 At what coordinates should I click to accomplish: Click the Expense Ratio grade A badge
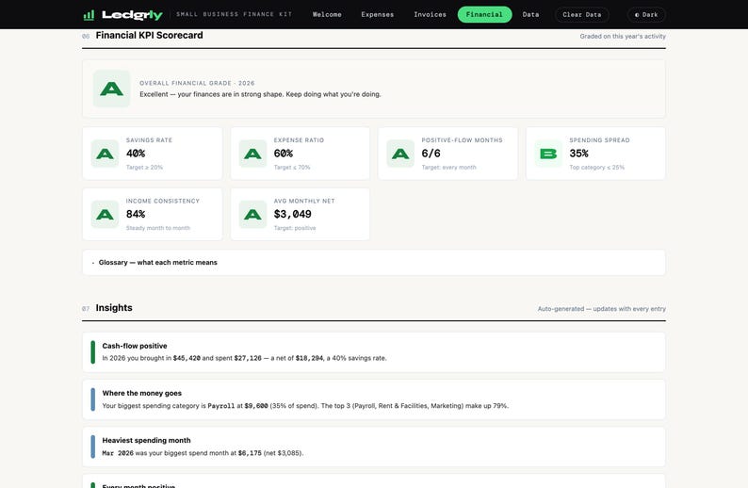point(252,154)
